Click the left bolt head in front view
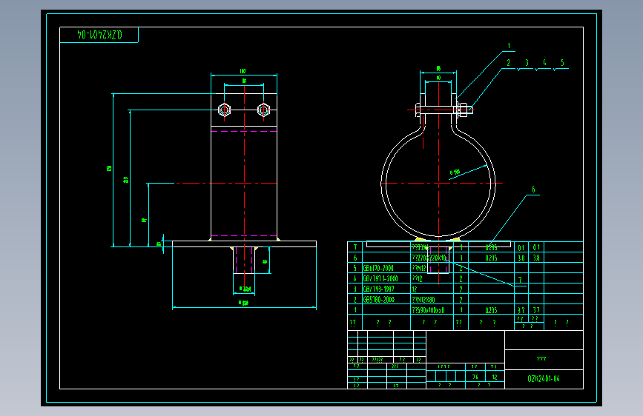The width and height of the screenshot is (643, 416). tap(224, 110)
